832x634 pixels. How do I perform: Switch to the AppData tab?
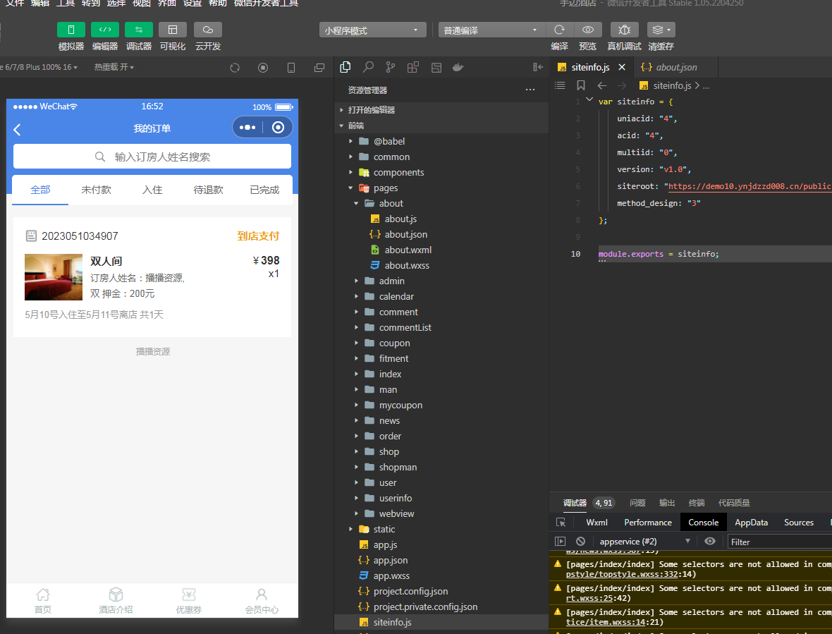click(751, 522)
